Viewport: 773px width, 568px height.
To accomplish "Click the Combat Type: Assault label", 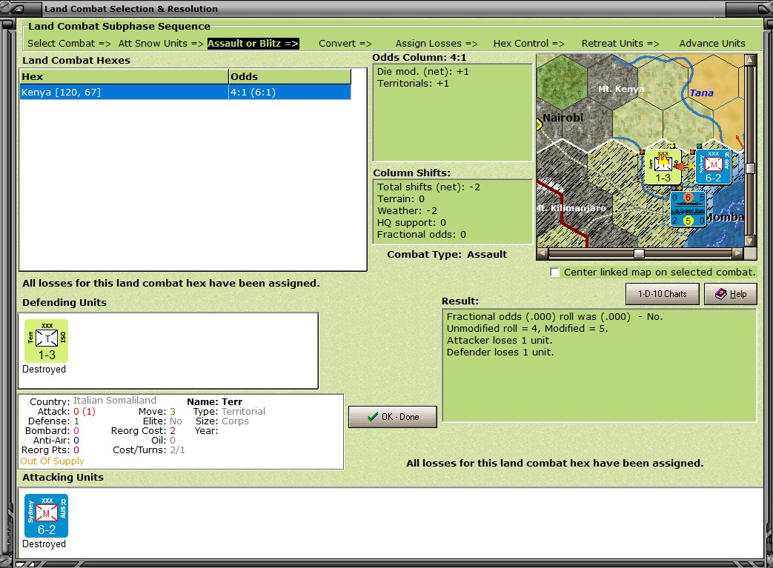I will coord(447,254).
